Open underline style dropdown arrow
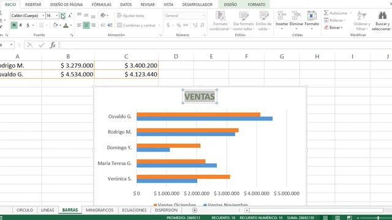Image resolution: width=392 pixels, height=220 pixels. [33, 25]
